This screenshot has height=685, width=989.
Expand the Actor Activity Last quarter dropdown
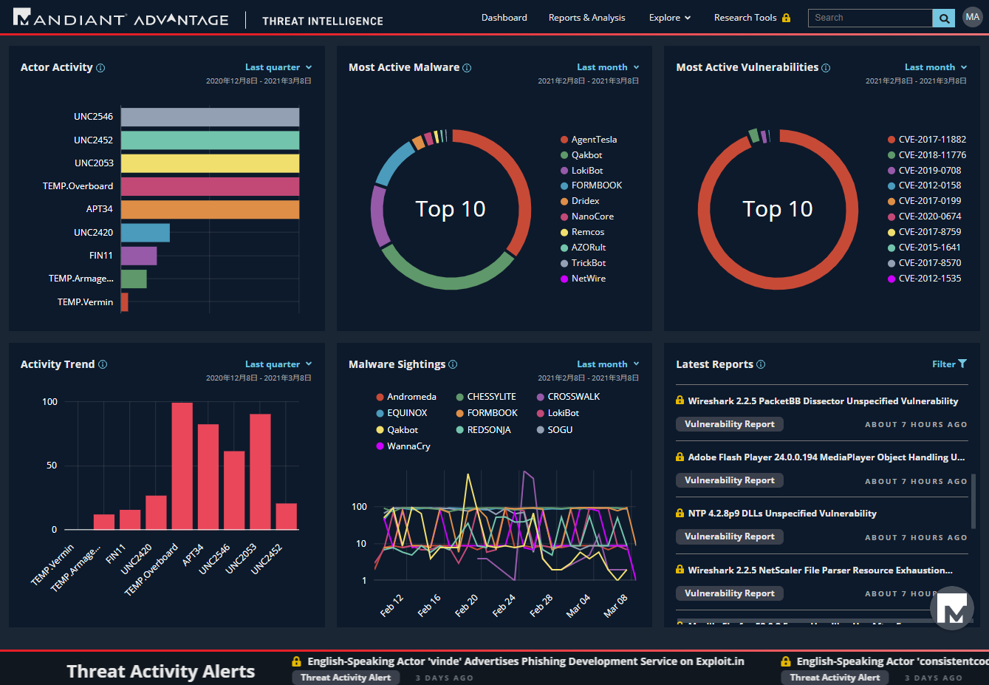pos(278,67)
